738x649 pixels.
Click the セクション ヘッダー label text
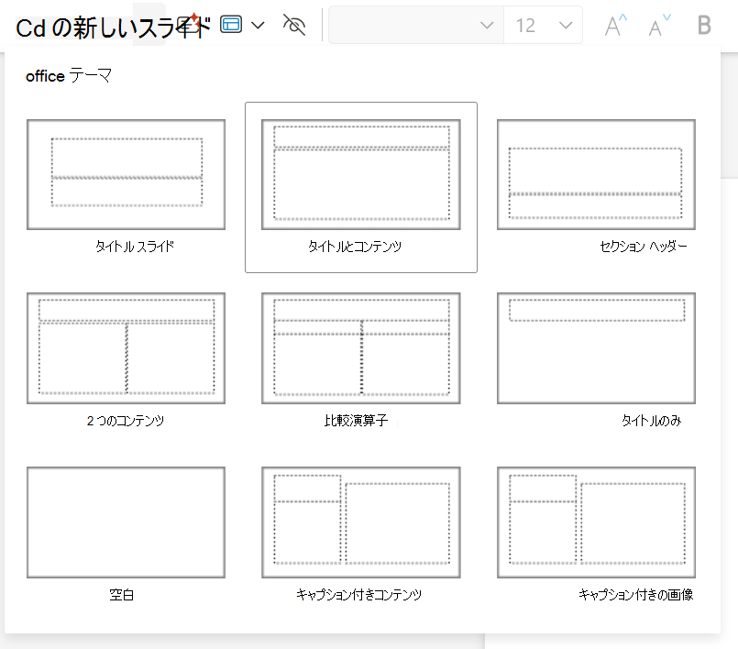pos(644,247)
